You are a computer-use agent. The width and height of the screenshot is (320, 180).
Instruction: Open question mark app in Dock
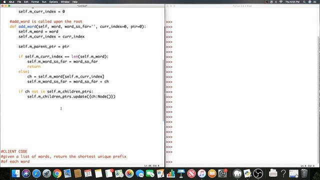coord(283,173)
